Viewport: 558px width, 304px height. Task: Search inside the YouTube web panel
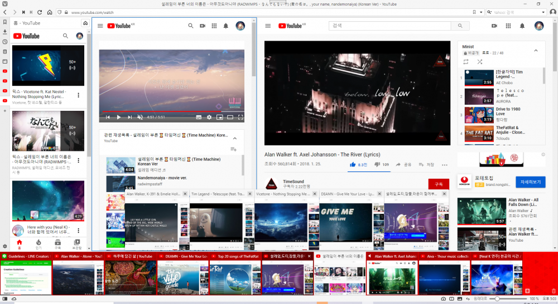coord(65,36)
